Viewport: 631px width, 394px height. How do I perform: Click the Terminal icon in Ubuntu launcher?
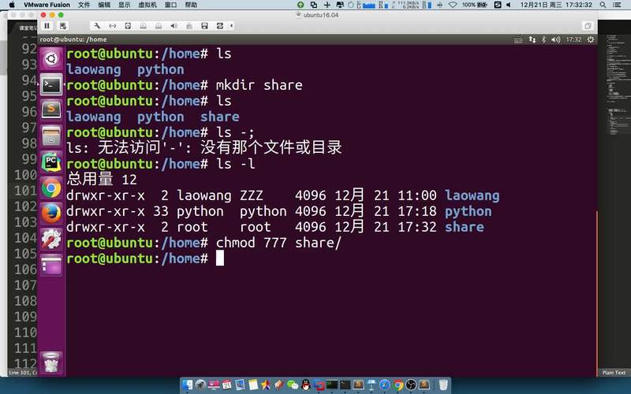point(51,84)
